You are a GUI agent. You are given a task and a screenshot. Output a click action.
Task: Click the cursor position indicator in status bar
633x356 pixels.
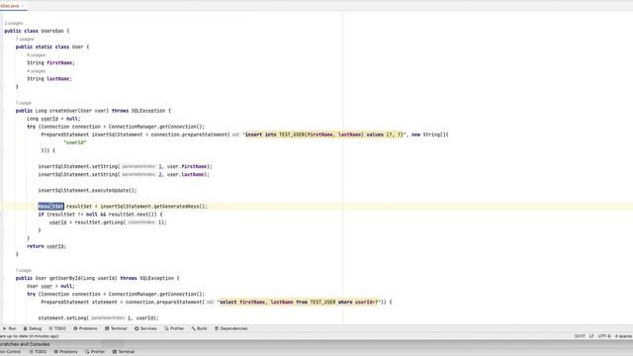(x=580, y=336)
